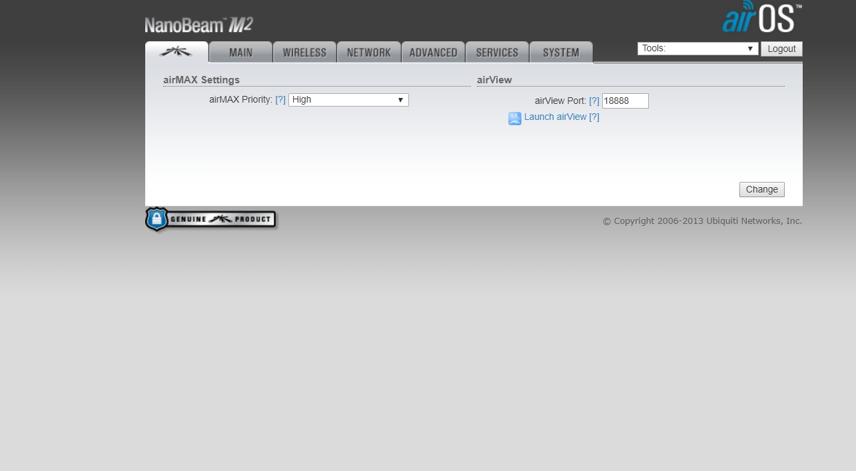The width and height of the screenshot is (856, 471).
Task: Click the Launch airView link
Action: [556, 117]
